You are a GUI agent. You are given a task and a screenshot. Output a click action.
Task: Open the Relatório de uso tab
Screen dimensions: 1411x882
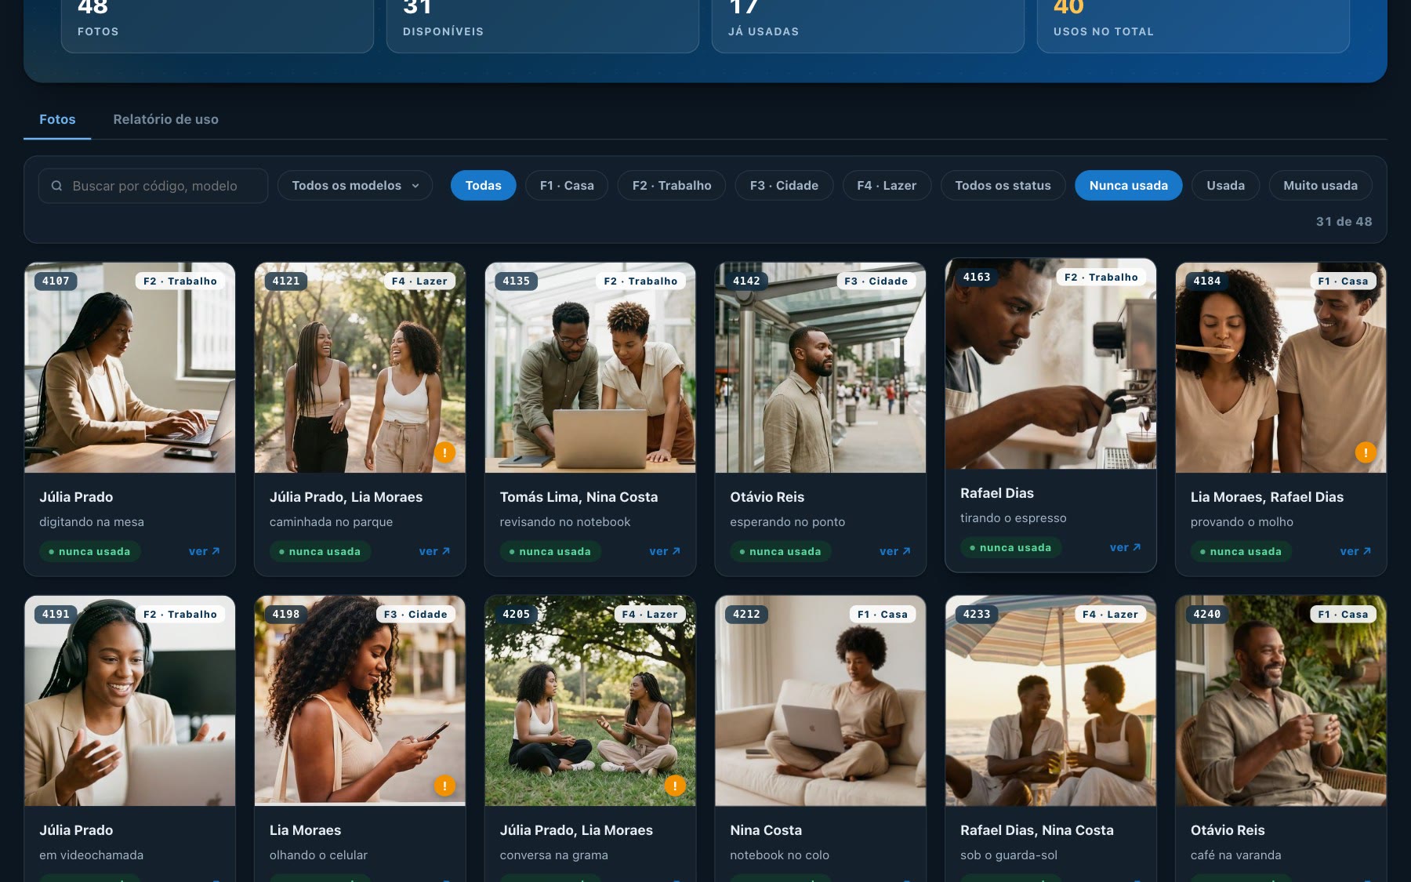pos(165,119)
